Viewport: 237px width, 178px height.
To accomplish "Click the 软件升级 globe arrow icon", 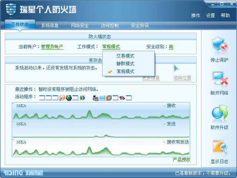I will 220,112.
